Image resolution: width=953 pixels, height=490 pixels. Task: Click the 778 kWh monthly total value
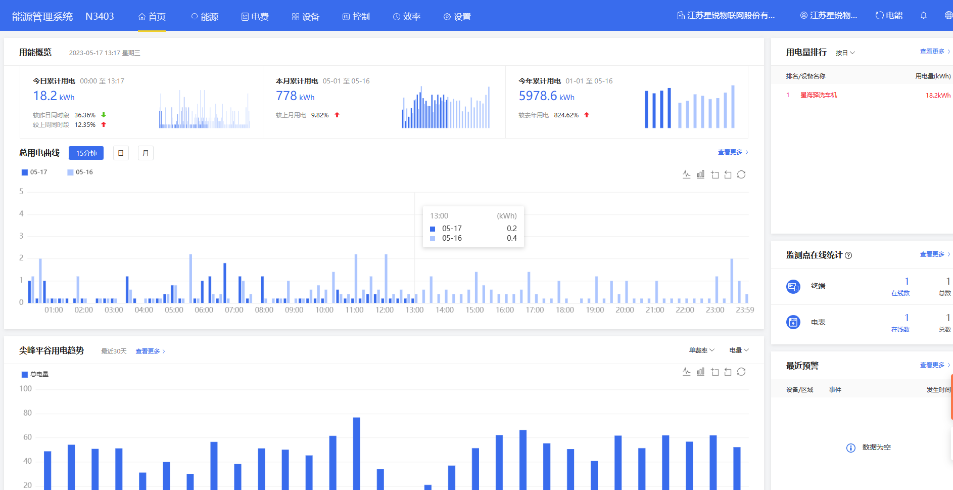295,96
